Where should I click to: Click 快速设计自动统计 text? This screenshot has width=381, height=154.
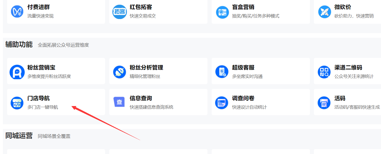tap(249, 107)
